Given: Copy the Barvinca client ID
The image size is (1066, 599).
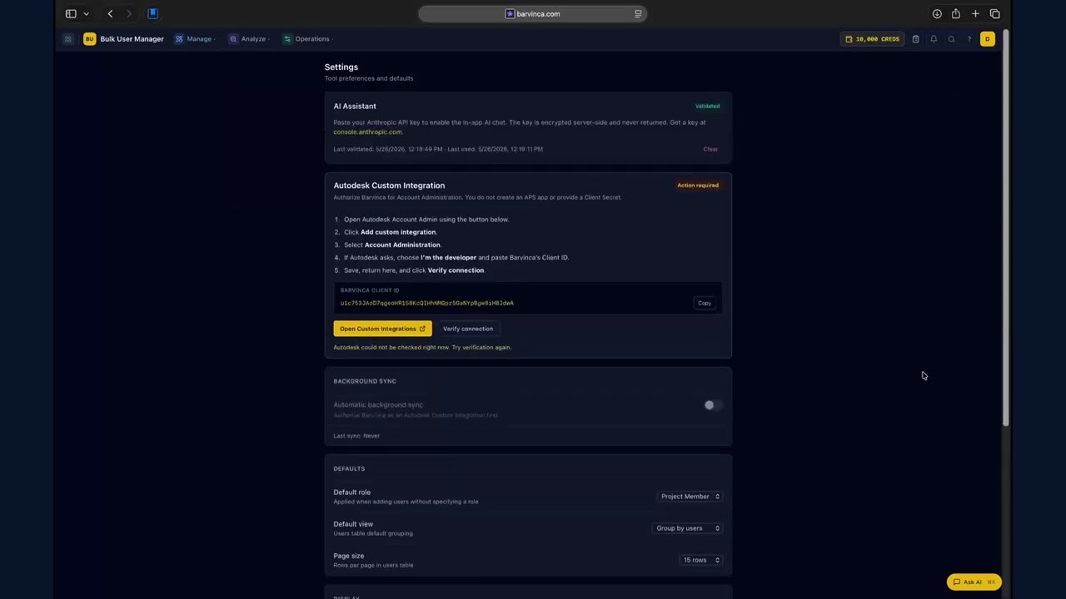Looking at the screenshot, I should (x=705, y=303).
